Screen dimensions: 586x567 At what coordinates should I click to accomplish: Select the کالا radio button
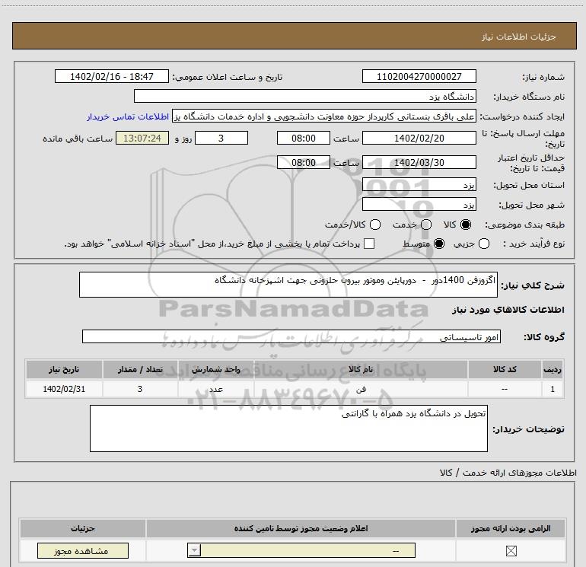point(466,225)
